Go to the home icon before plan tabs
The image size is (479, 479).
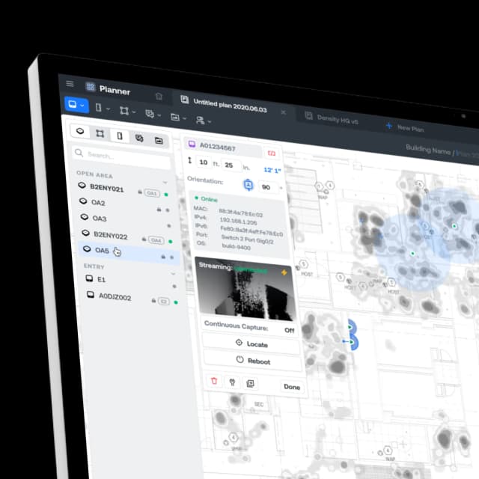pos(159,97)
